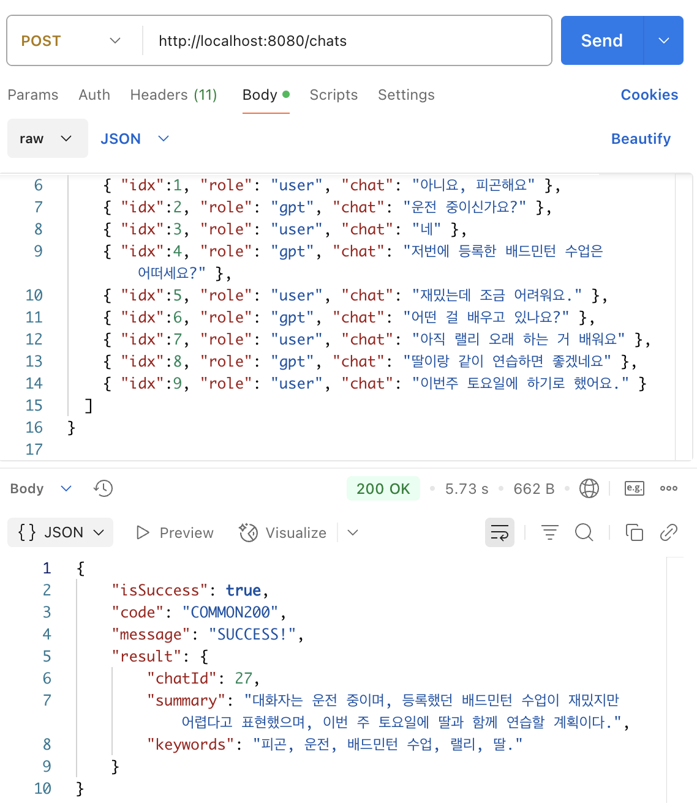697x809 pixels.
Task: Click the "code": "COMMON200" line
Action: pos(199,613)
